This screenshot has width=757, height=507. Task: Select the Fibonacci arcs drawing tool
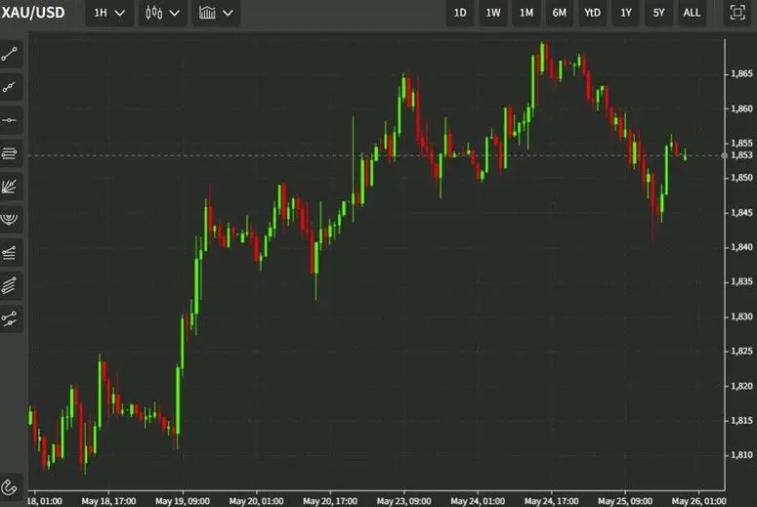click(12, 219)
